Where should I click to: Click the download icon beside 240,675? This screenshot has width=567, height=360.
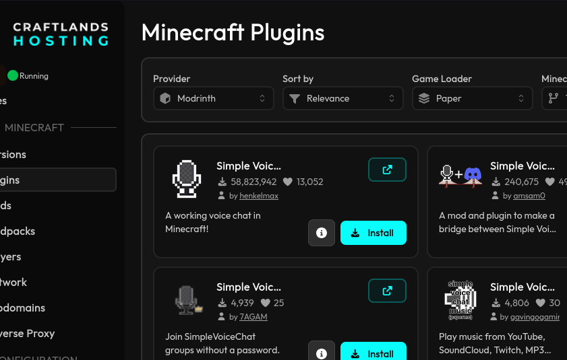[x=496, y=182]
